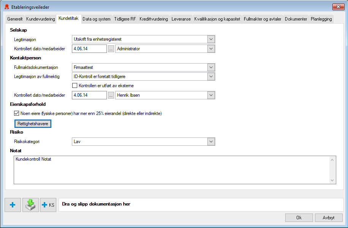
Task: Click the 'Dra og slipp dokumentasjon her' area
Action: 201,205
